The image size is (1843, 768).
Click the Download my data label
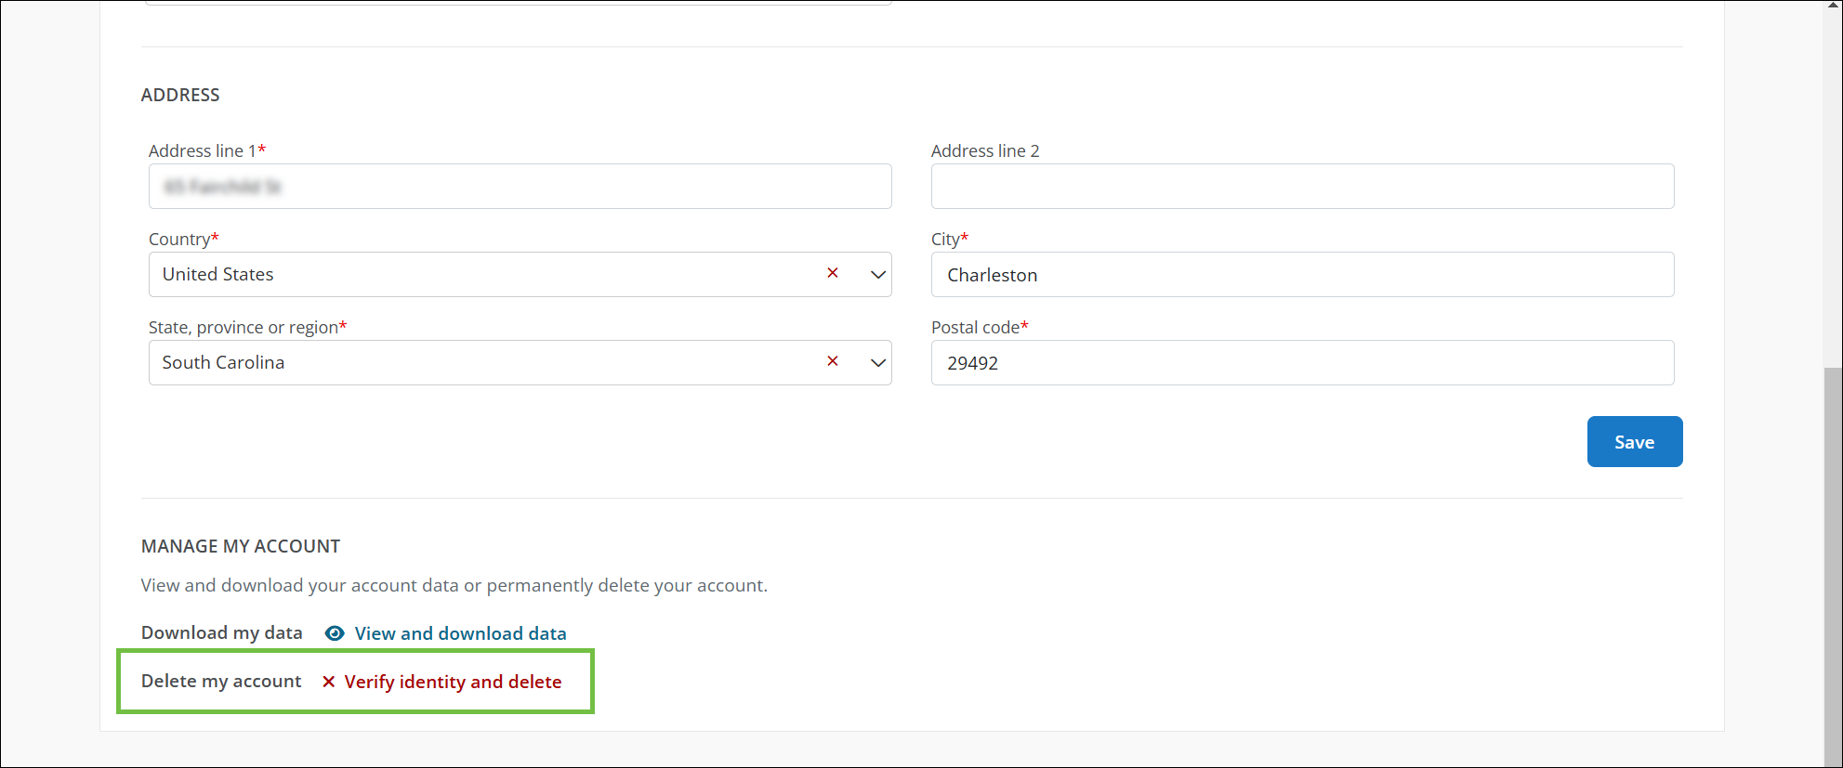(x=221, y=632)
